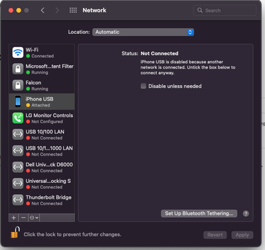This screenshot has height=250, width=265.
Task: Show all preferences grid icon
Action: [73, 10]
